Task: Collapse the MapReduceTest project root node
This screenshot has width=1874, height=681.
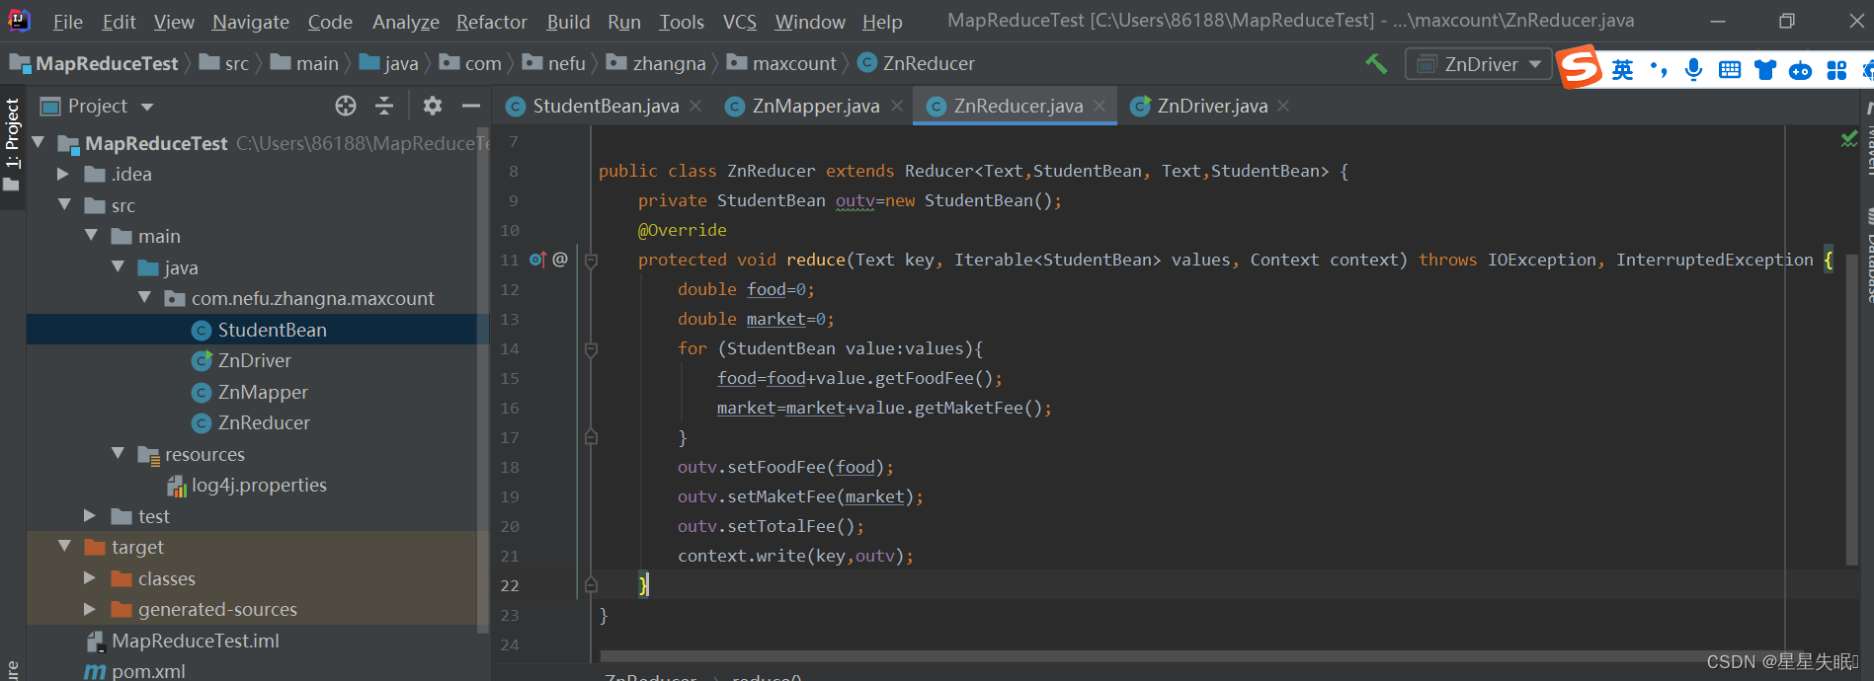Action: point(39,143)
